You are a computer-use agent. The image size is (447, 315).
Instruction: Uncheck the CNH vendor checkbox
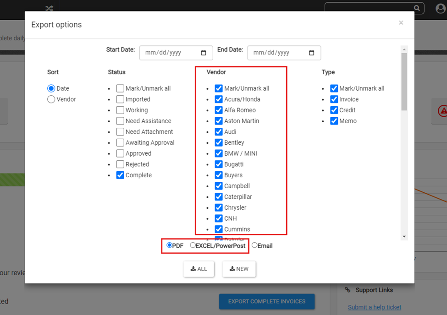pyautogui.click(x=219, y=218)
